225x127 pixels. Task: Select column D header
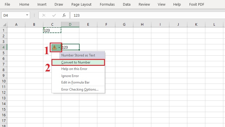[70, 25]
